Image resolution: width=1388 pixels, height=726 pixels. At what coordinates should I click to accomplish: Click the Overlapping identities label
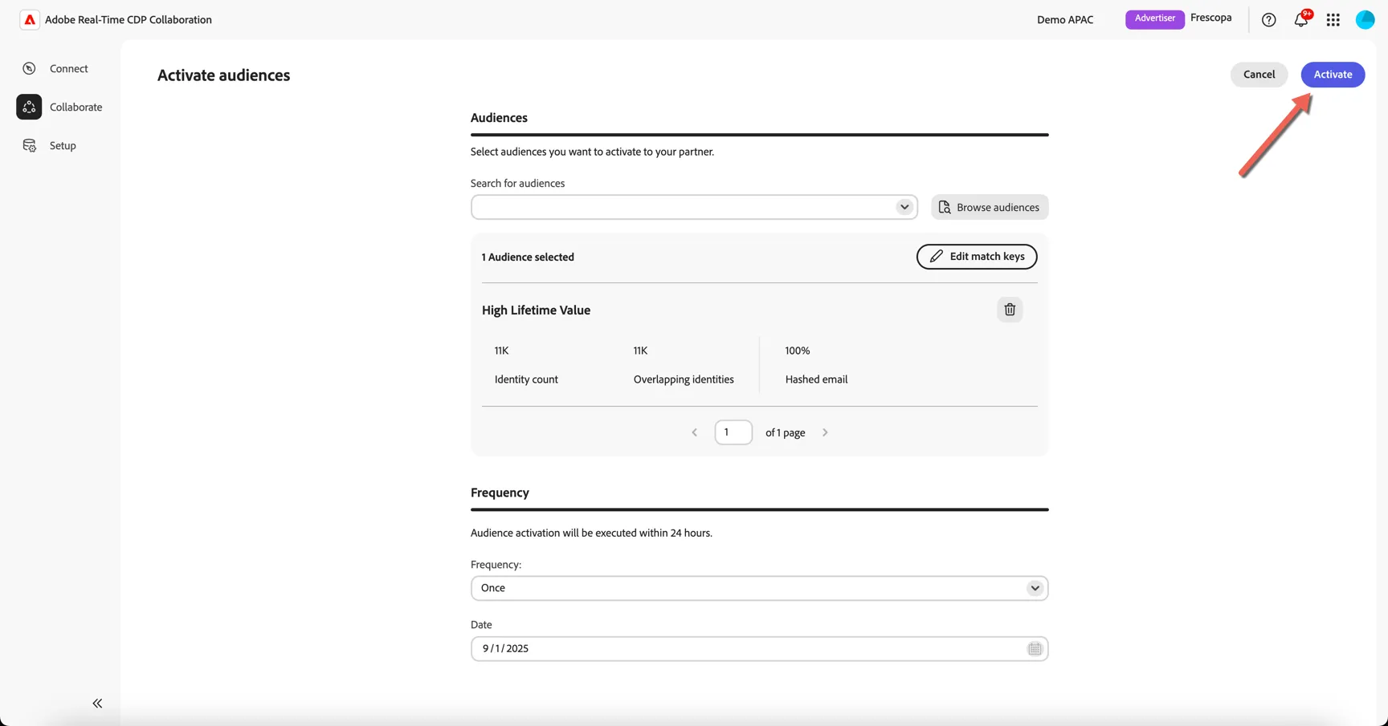684,379
